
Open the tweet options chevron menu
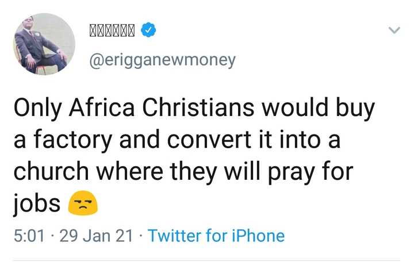pos(394,30)
